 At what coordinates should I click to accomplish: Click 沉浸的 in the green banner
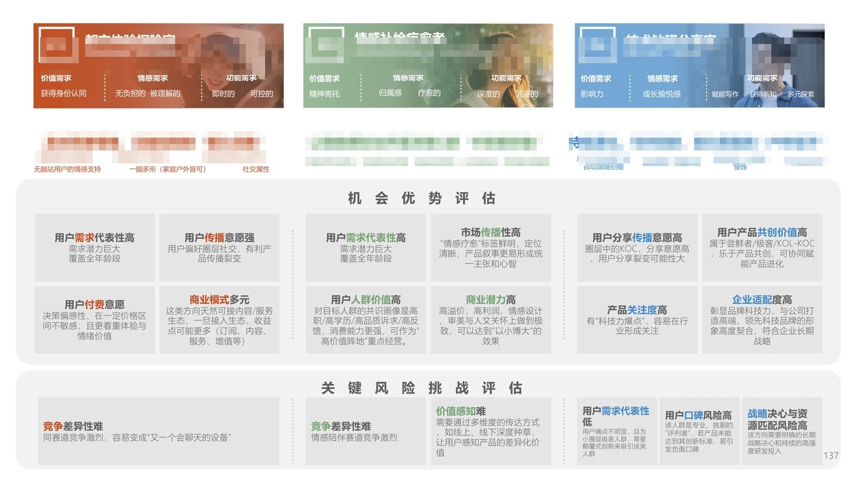point(527,94)
